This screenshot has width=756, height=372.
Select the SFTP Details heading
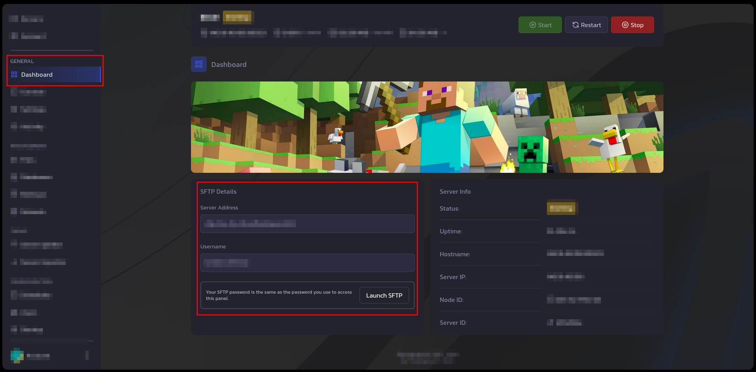point(218,192)
